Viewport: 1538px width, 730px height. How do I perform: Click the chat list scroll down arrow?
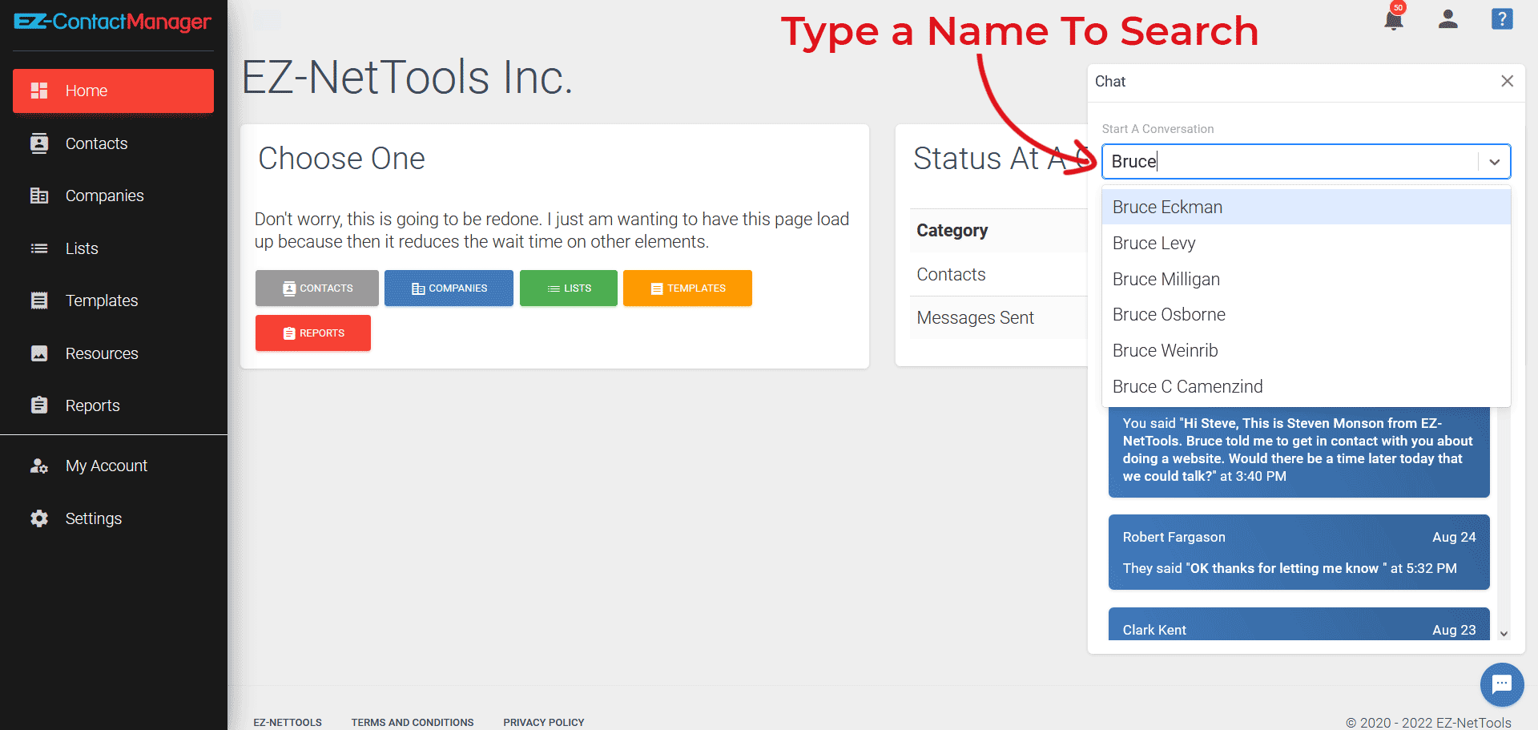1504,633
